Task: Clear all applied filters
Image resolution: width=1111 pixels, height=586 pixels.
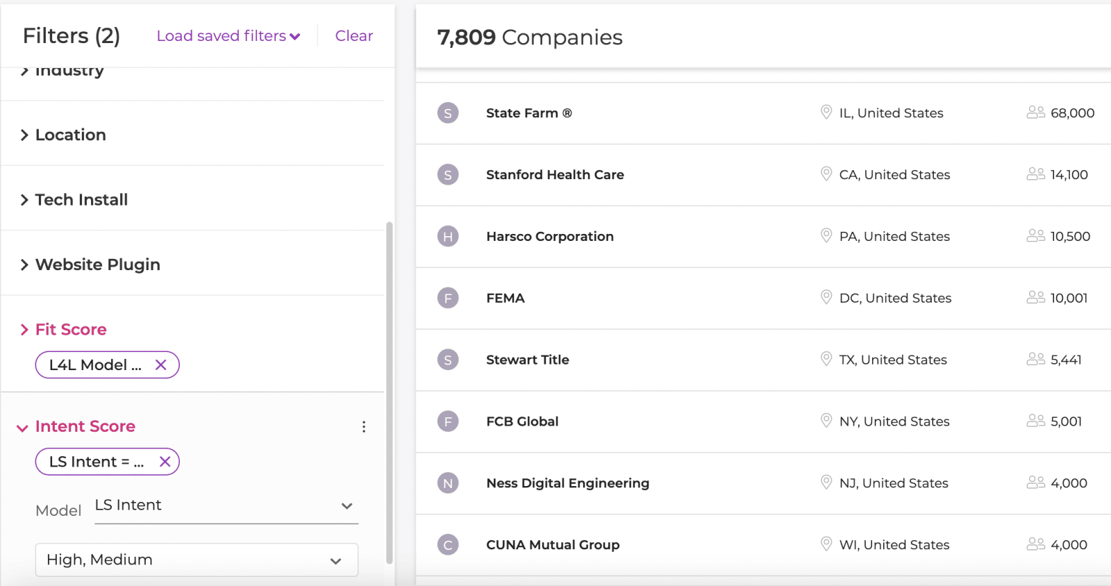Action: click(354, 35)
